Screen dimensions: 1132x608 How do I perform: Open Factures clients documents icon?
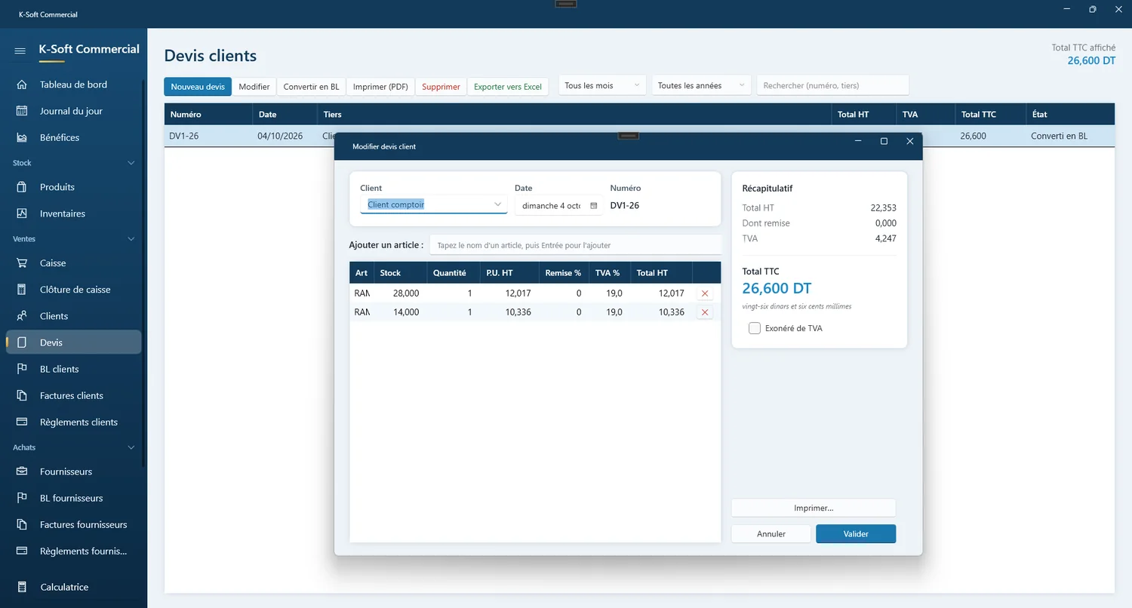[22, 395]
